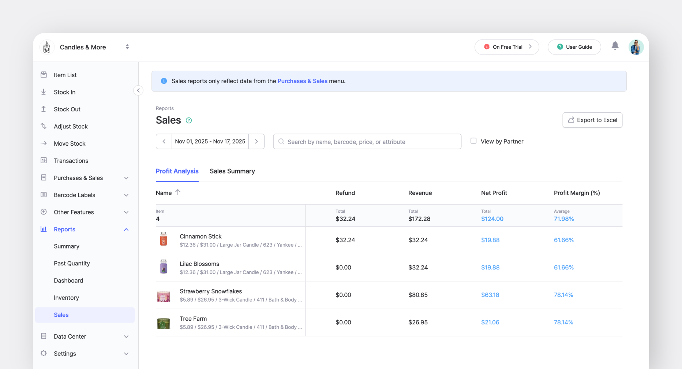682x369 pixels.
Task: Switch to the Sales Summary tab
Action: coord(232,171)
